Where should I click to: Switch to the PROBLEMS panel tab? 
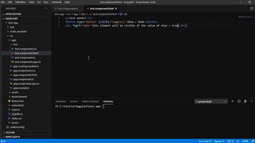61,102
